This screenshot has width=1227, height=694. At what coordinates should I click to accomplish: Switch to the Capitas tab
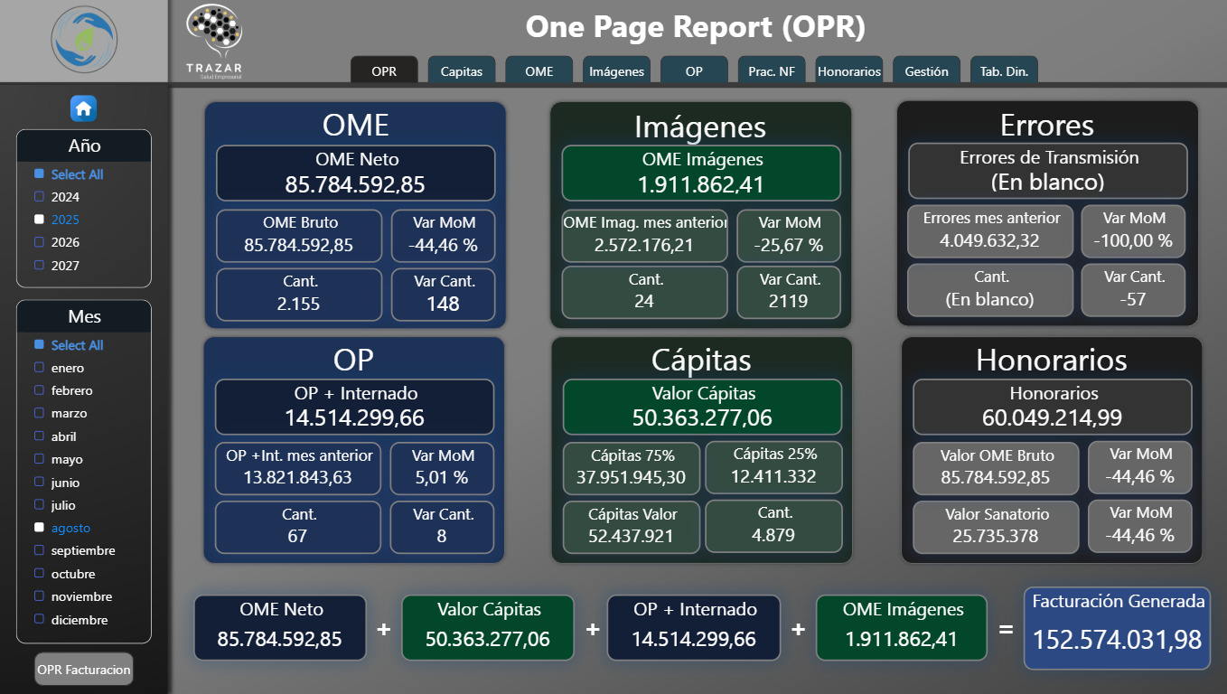tap(461, 71)
